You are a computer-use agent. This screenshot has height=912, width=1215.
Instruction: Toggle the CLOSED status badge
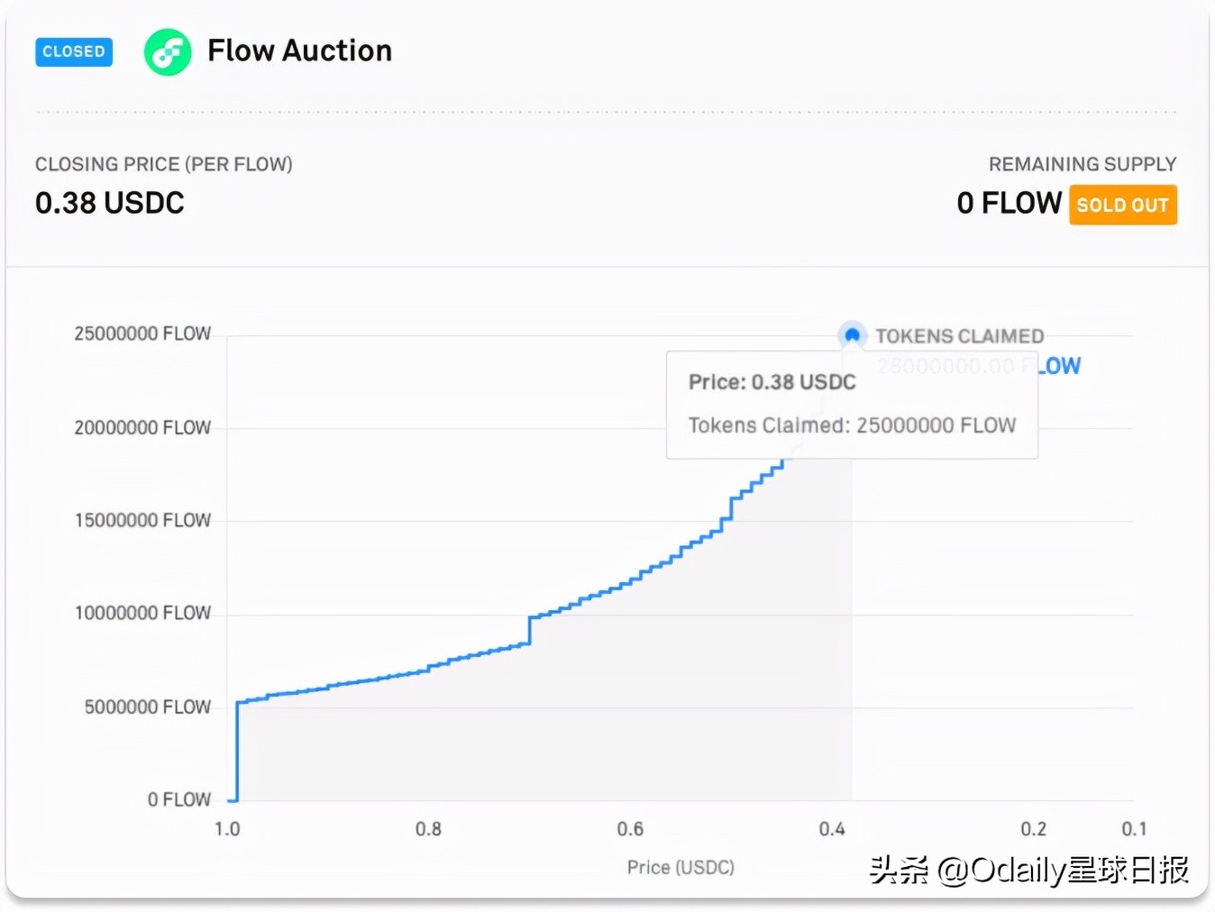[73, 52]
